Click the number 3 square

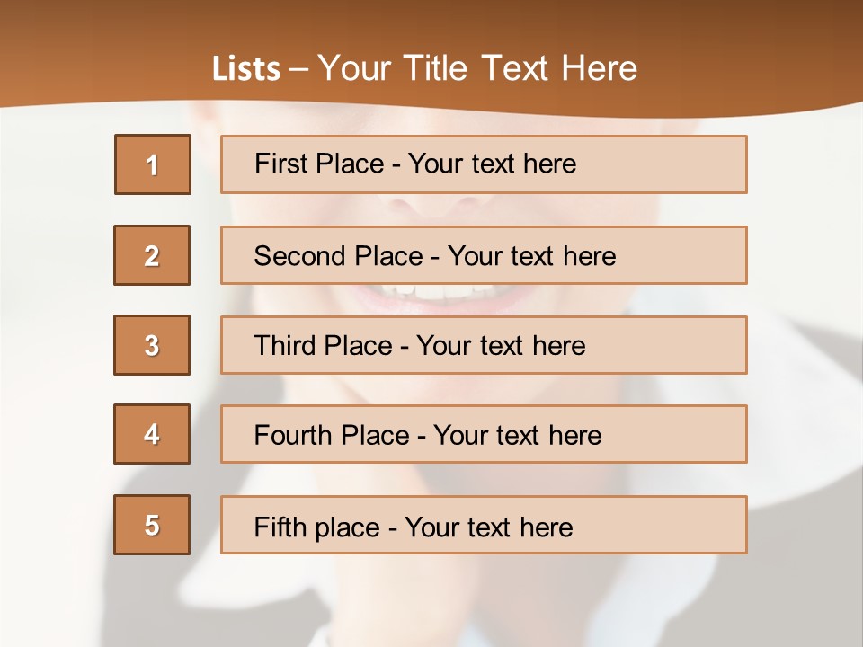[x=152, y=345]
